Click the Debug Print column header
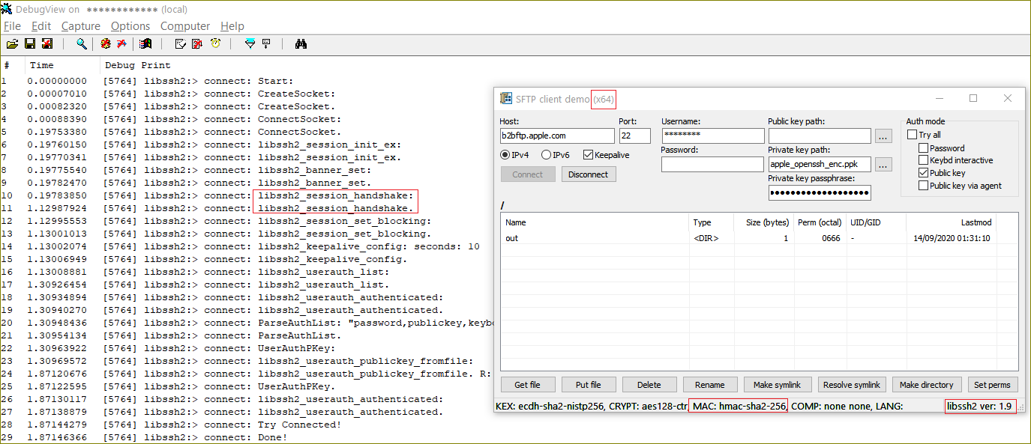This screenshot has width=1031, height=444. [137, 65]
